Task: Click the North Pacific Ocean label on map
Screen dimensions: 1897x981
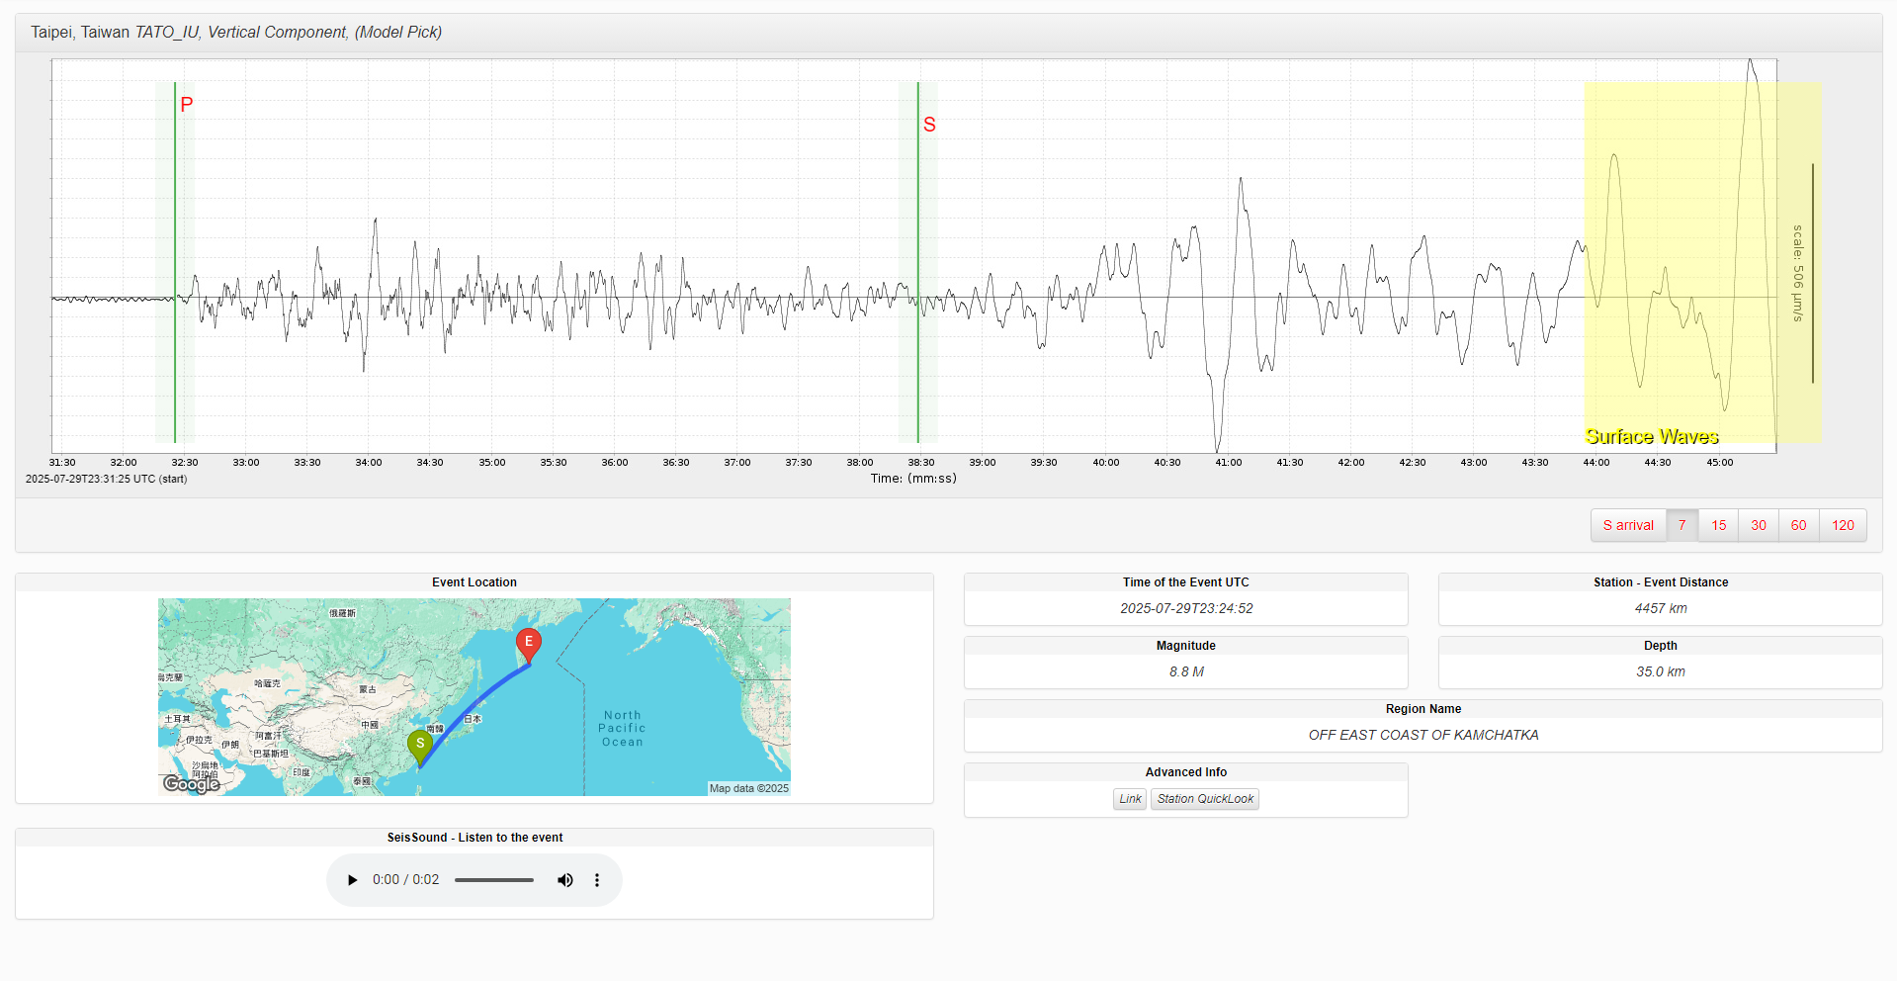Action: (622, 728)
